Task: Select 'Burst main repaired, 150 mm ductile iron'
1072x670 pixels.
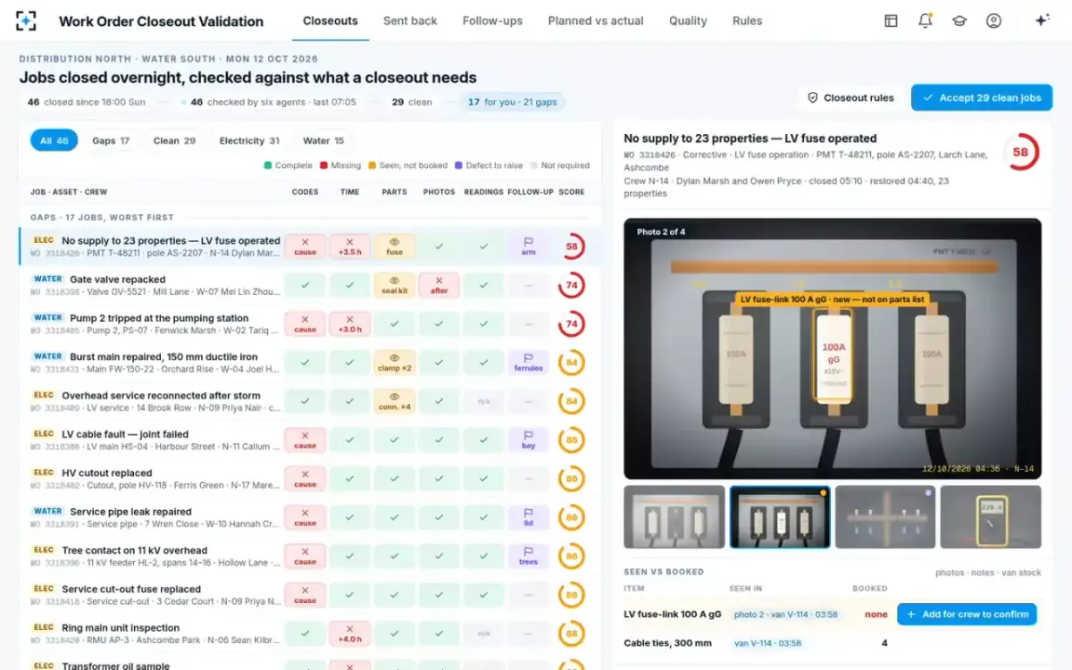Action: point(309,363)
